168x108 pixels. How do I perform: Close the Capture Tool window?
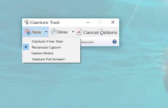point(113,22)
